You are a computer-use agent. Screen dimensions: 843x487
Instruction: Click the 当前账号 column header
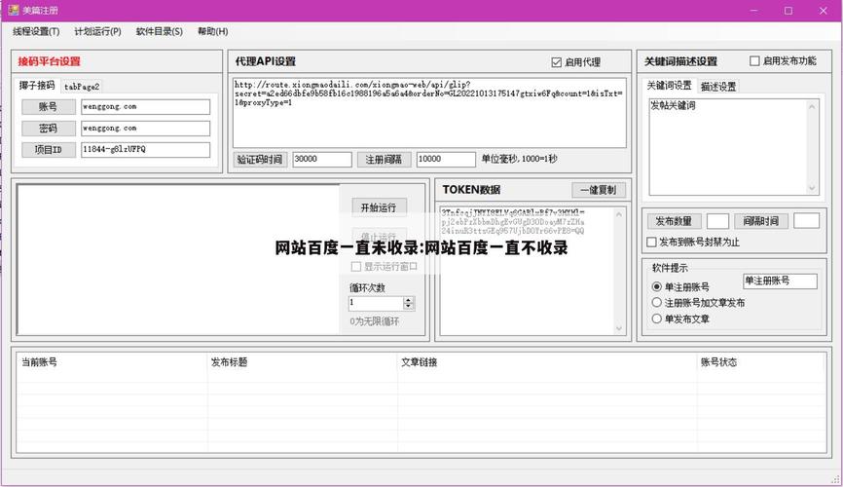(x=112, y=362)
